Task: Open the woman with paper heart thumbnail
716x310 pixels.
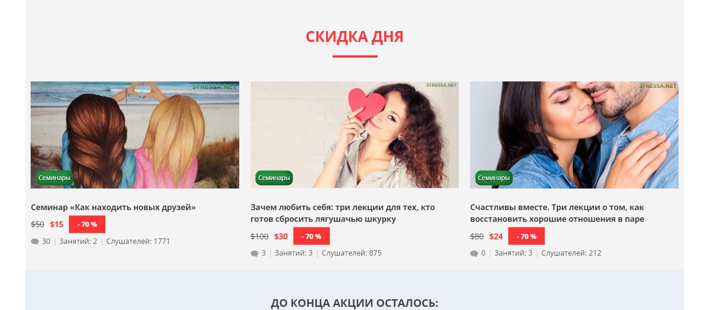Action: (x=355, y=135)
